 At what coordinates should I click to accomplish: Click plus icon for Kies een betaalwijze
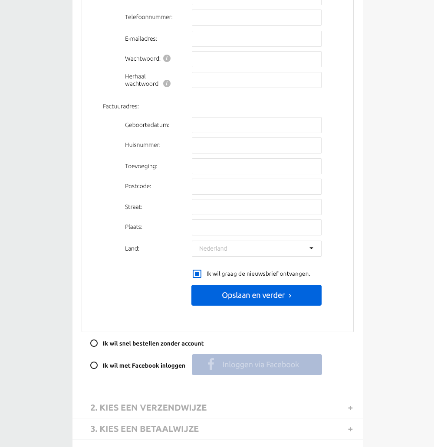pyautogui.click(x=350, y=429)
